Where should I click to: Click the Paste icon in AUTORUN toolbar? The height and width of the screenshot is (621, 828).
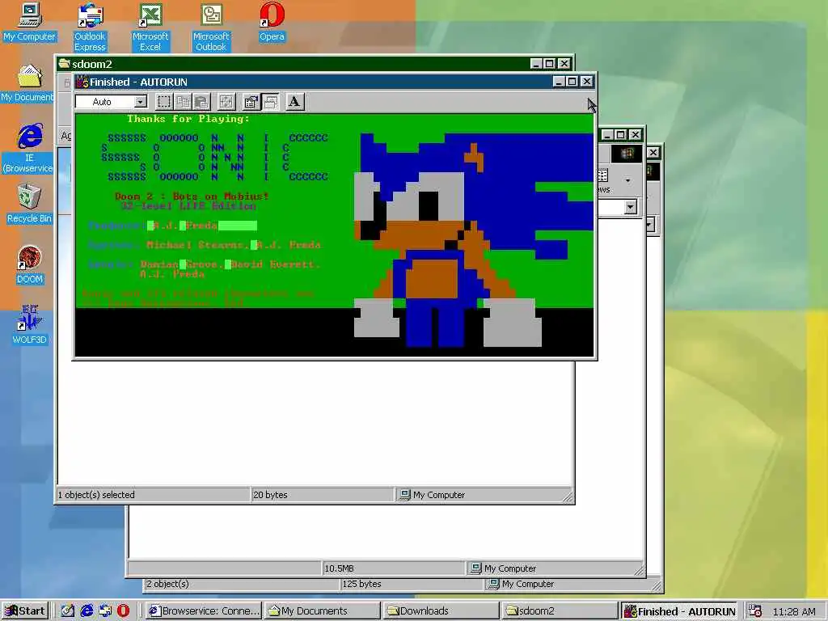201,101
